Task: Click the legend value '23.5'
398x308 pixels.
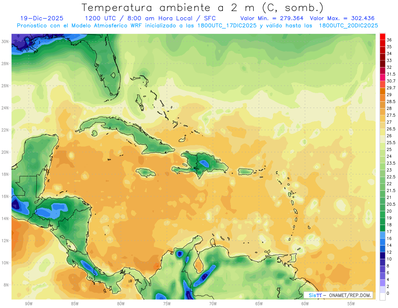Action: point(391,163)
